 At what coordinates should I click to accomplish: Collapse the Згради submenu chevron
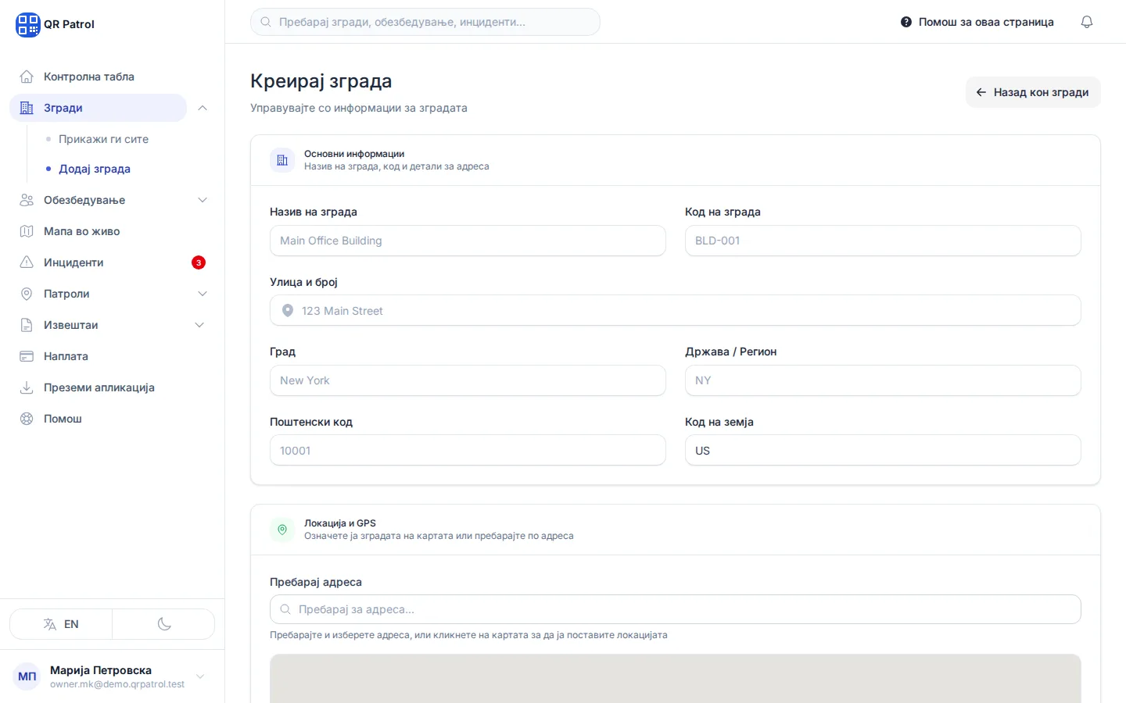coord(203,108)
